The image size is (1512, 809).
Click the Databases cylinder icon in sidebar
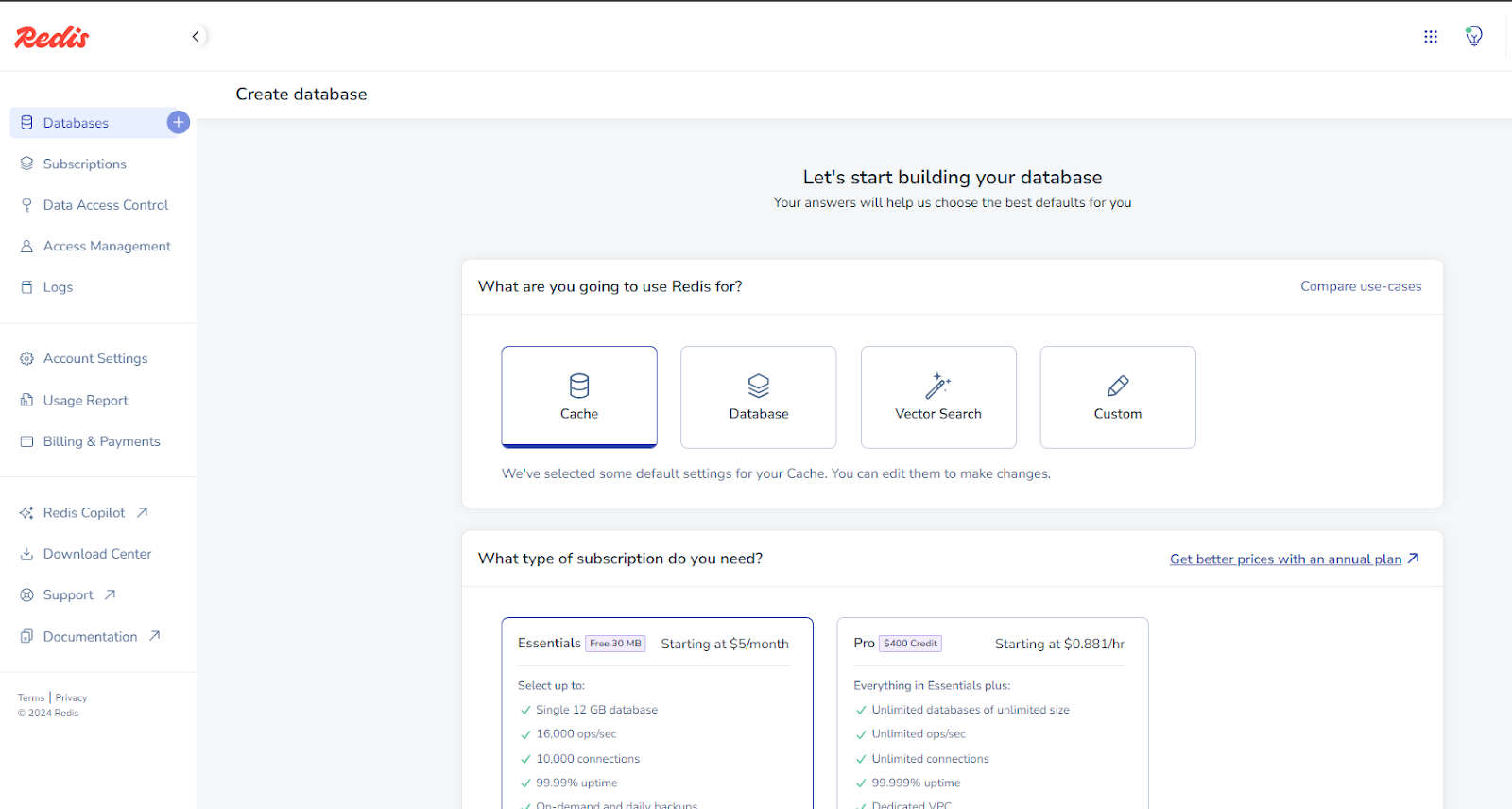pyautogui.click(x=26, y=123)
